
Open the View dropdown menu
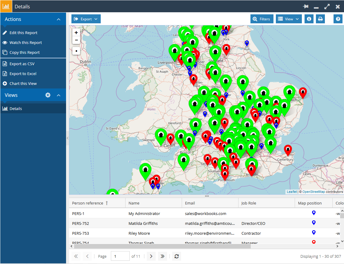[289, 19]
